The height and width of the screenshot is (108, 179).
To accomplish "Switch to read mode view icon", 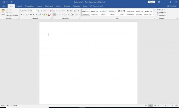I will point(146,106).
